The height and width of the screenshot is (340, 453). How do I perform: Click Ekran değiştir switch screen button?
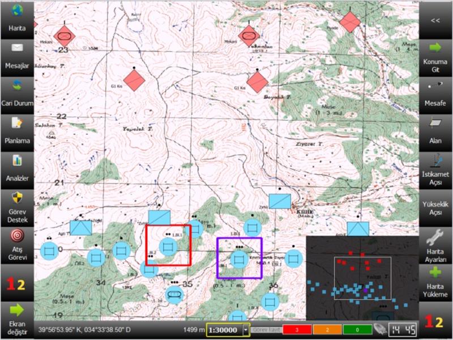click(17, 319)
